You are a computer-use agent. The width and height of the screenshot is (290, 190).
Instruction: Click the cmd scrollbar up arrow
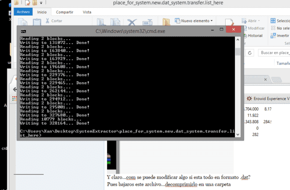(238, 40)
